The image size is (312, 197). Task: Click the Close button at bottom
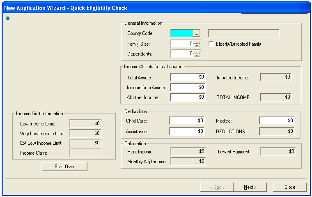tap(290, 187)
